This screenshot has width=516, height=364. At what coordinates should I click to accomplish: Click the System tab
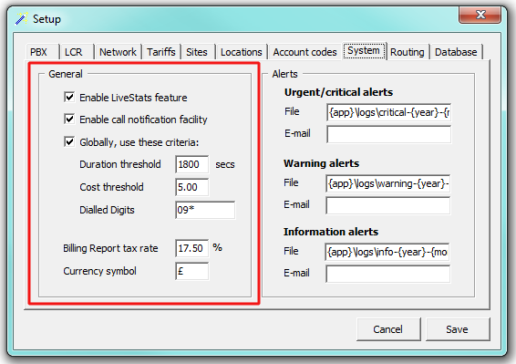pos(364,51)
